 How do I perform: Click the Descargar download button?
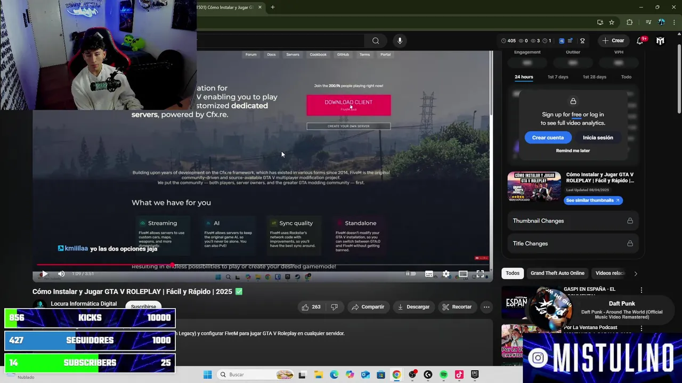413,307
